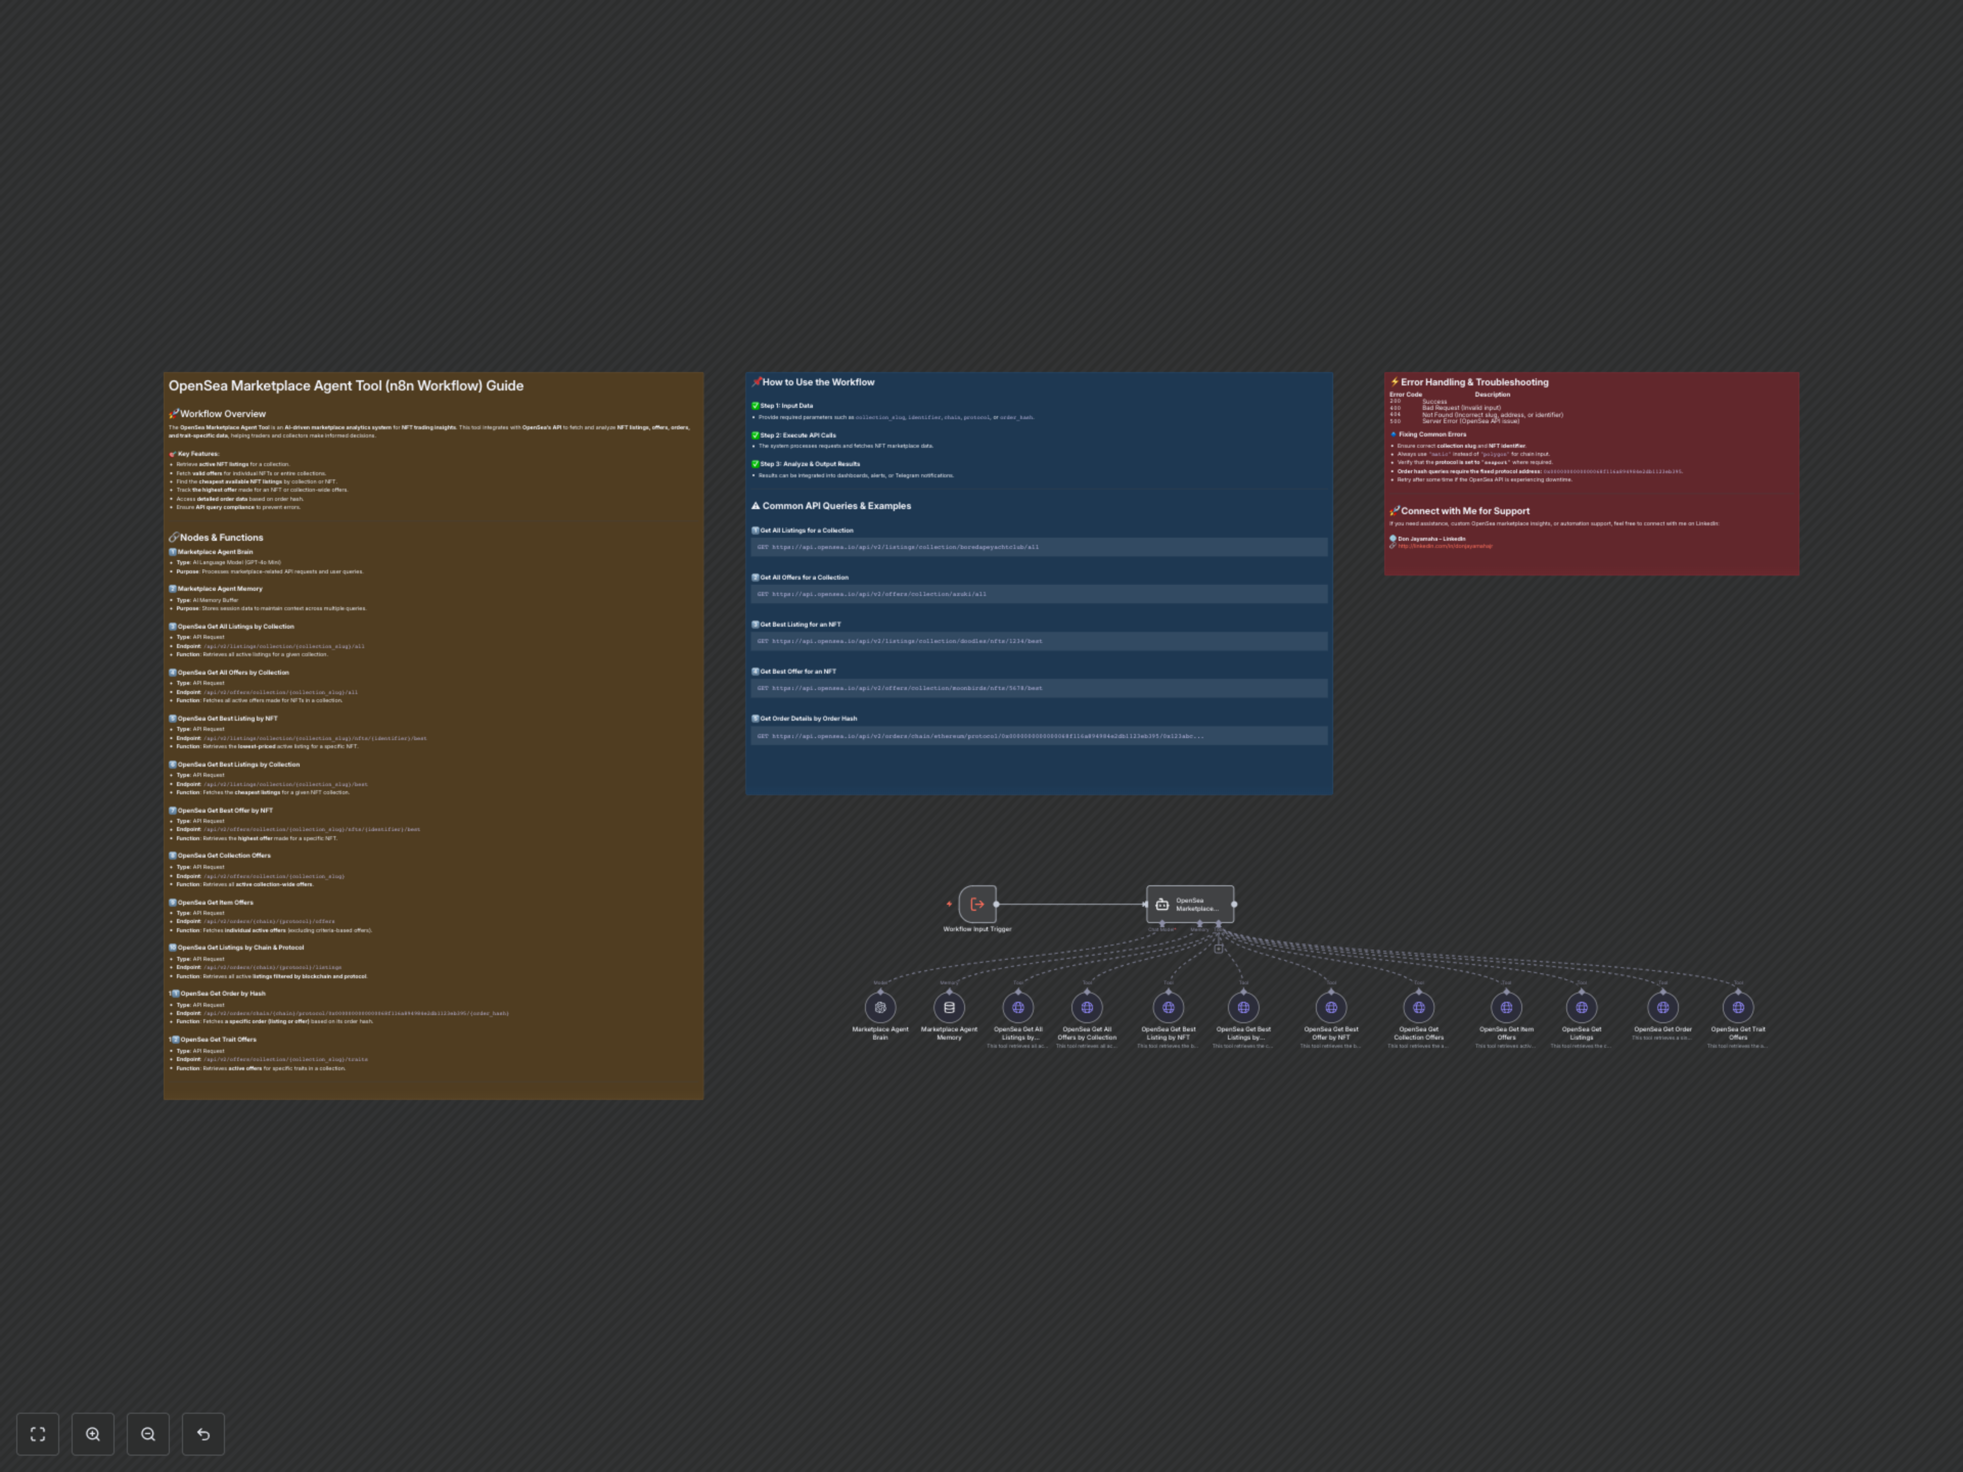Click the fit-to-view canvas button
Screen dimensions: 1963x1472
click(x=37, y=1434)
